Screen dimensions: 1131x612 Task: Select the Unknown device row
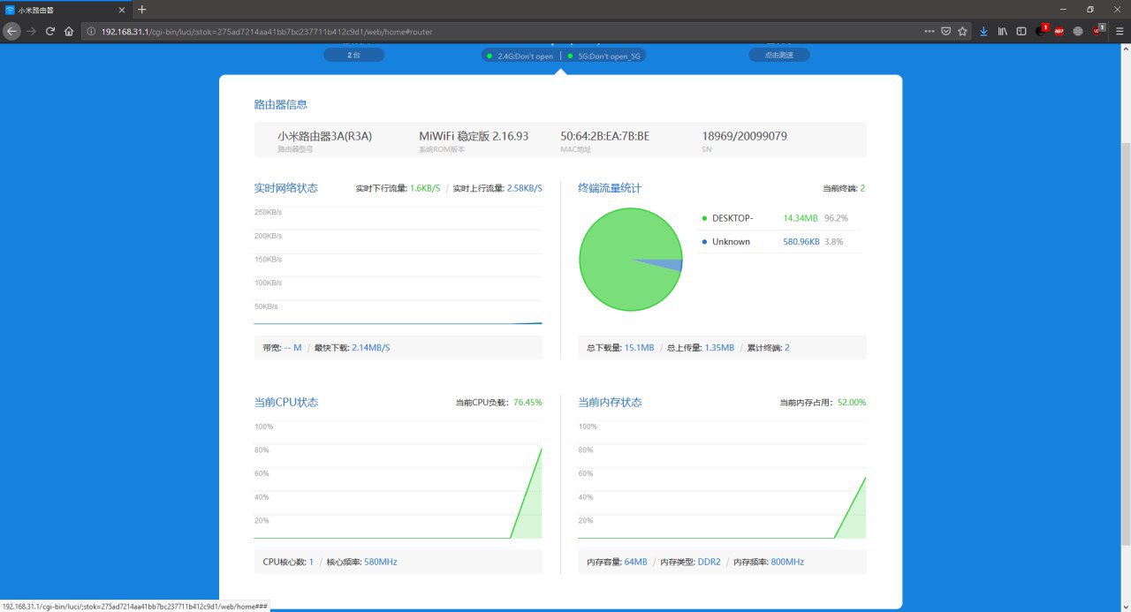779,242
